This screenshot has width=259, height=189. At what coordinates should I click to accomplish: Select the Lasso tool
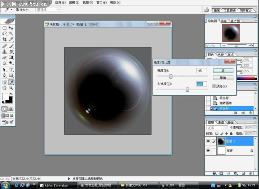point(4,34)
